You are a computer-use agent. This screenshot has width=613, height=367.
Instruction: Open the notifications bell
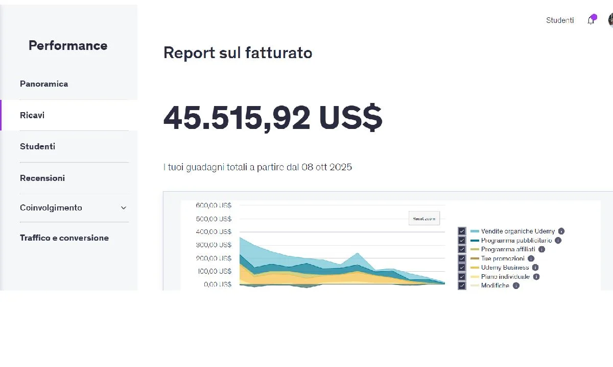click(591, 20)
